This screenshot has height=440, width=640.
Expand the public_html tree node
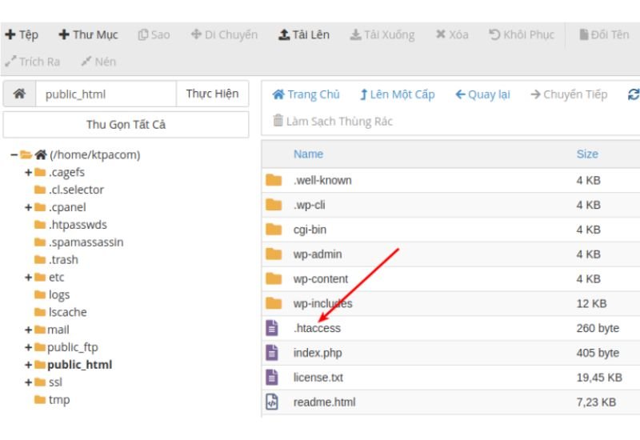[28, 365]
